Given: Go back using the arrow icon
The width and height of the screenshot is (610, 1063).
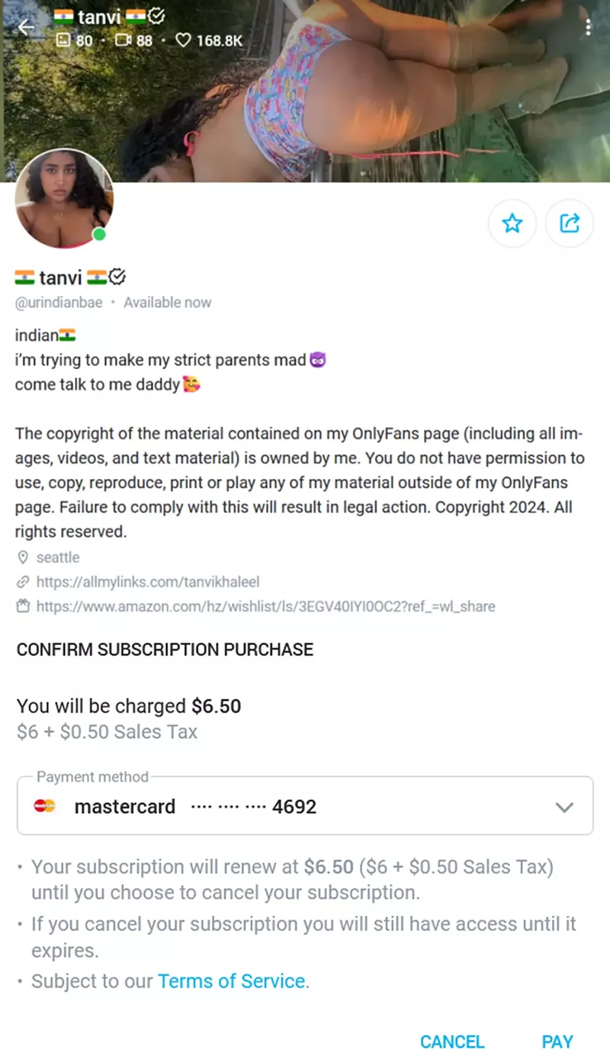Looking at the screenshot, I should tap(26, 27).
